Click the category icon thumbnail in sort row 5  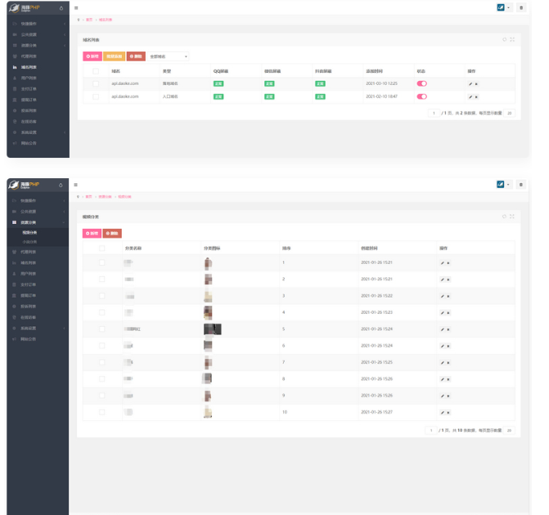tap(212, 329)
